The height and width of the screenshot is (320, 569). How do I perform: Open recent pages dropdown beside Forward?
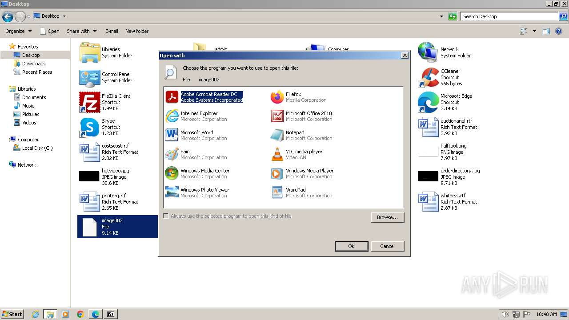pyautogui.click(x=29, y=16)
